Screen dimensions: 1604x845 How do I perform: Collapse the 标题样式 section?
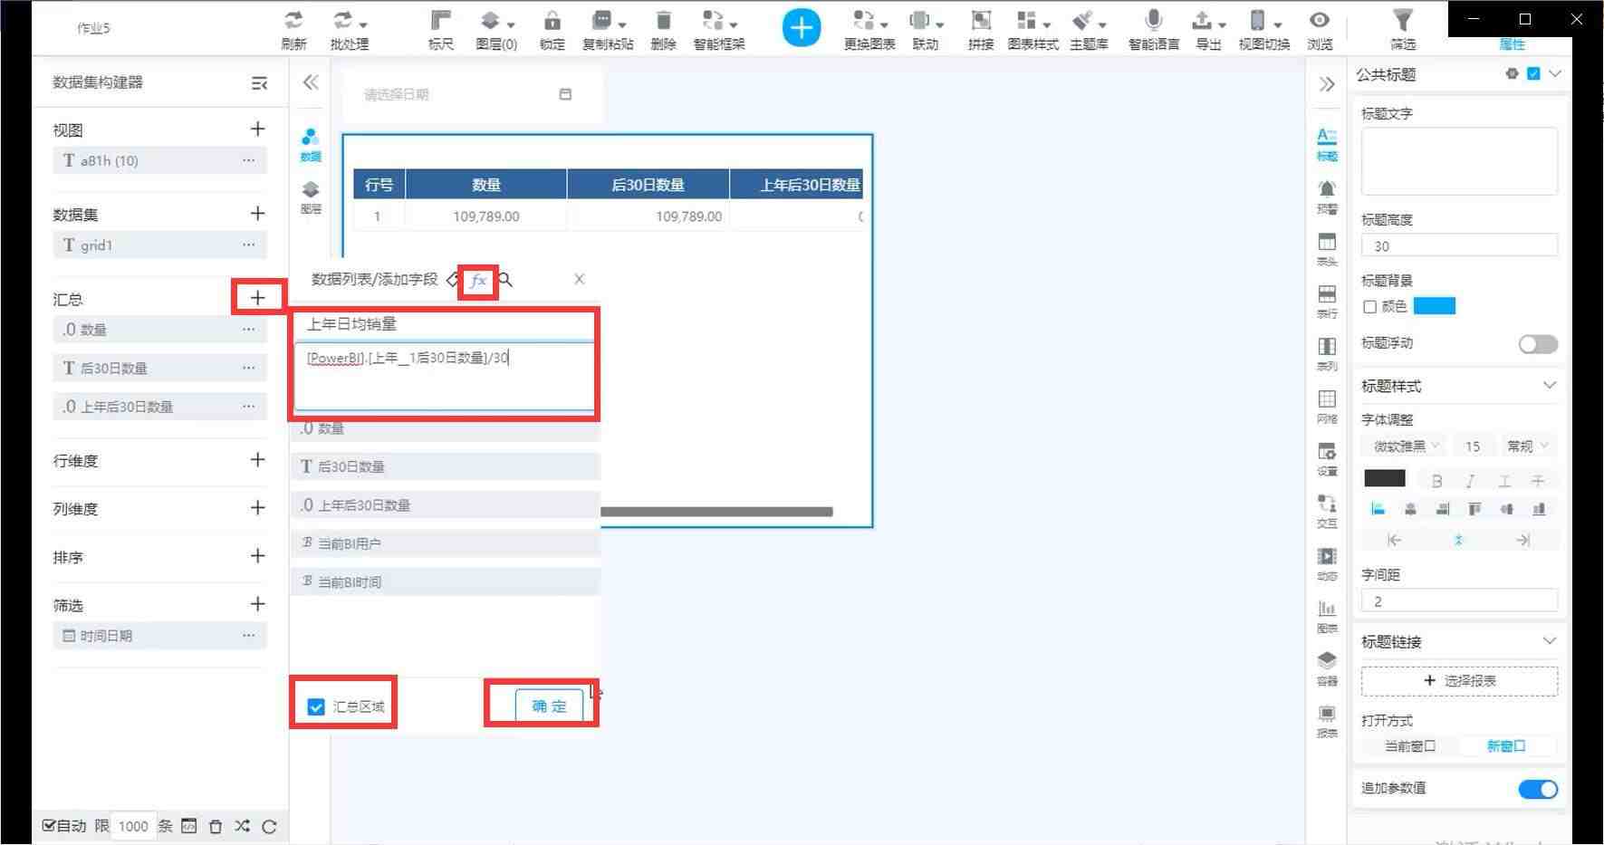click(1550, 385)
